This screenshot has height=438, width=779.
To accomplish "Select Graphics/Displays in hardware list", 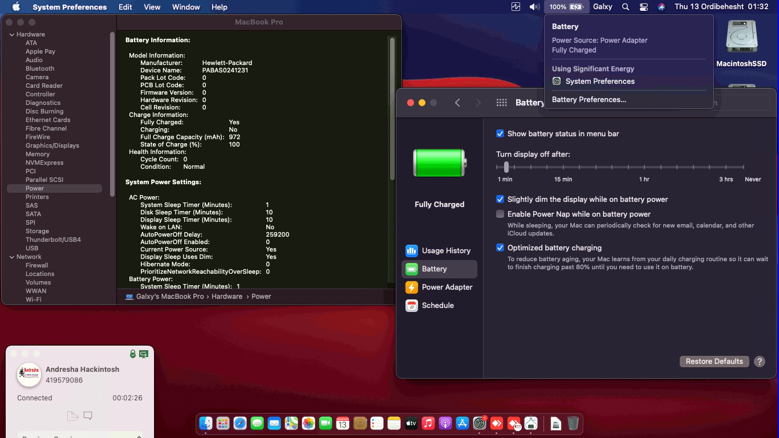I will pyautogui.click(x=52, y=145).
